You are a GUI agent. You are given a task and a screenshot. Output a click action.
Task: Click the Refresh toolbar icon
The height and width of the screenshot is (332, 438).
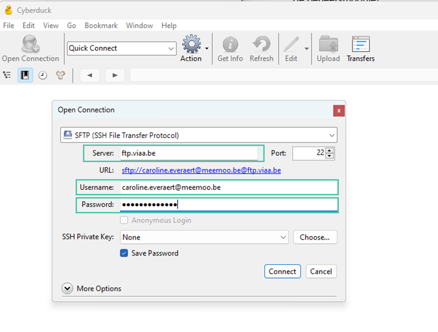coord(261,44)
